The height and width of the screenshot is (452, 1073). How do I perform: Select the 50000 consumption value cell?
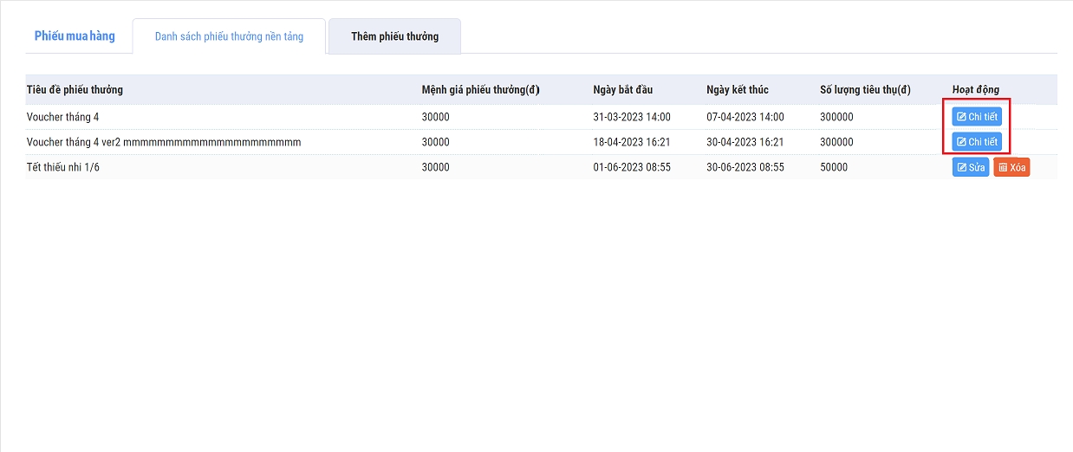[x=834, y=167]
